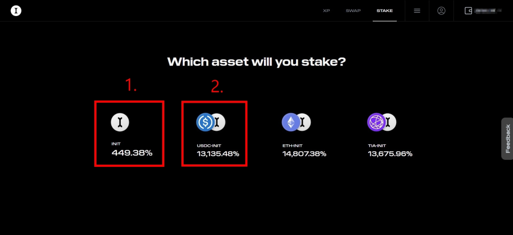Go to the STAKE tab
This screenshot has width=513, height=235.
[385, 11]
